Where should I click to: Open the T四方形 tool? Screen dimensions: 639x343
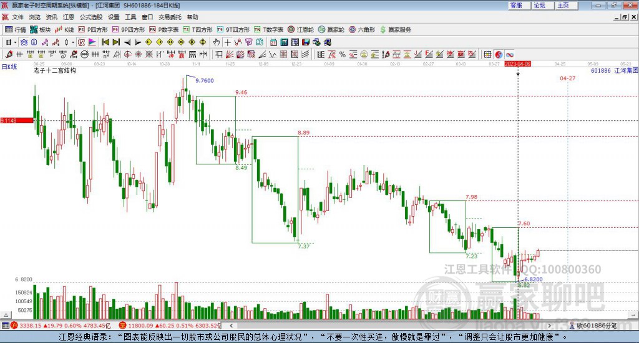198,30
